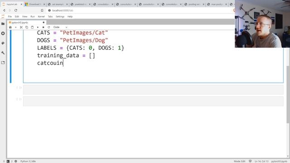Click the pytorch5.ipynb name in status bar

(279, 161)
